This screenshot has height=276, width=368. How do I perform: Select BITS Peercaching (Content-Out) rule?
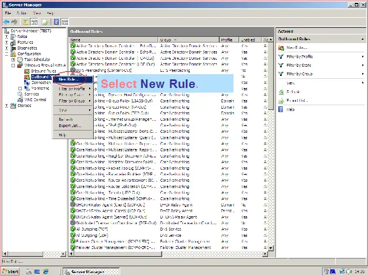click(x=104, y=70)
